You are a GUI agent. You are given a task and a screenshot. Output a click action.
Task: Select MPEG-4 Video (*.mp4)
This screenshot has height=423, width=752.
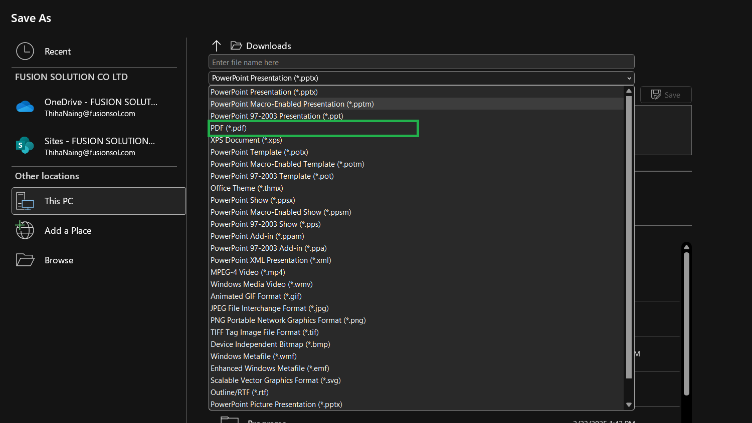(417, 272)
